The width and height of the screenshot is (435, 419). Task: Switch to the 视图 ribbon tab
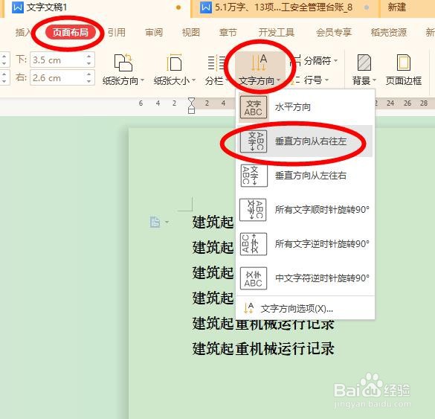pos(191,33)
